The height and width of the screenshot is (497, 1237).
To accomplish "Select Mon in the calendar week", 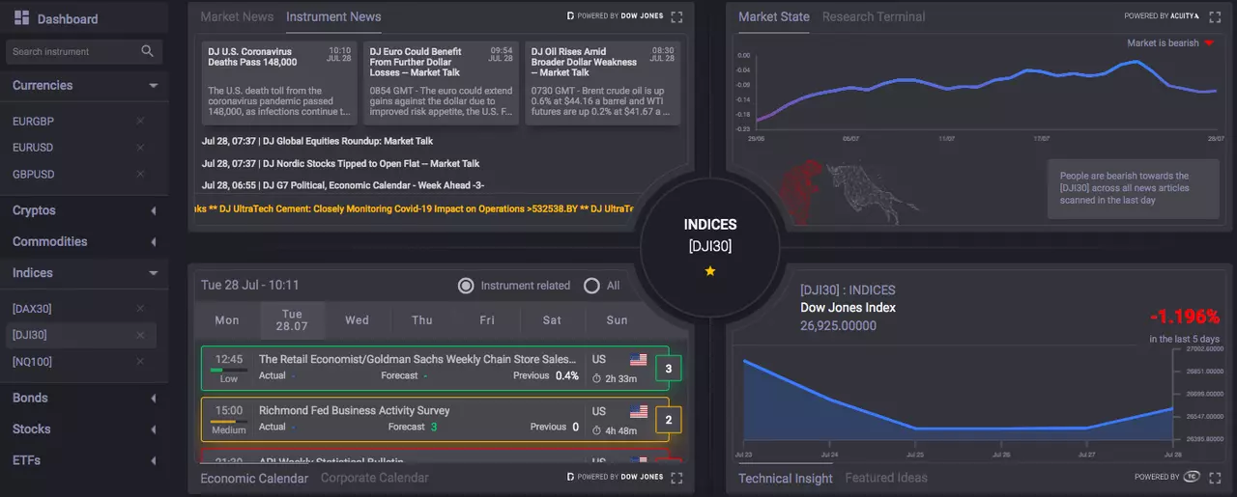I will coord(227,320).
